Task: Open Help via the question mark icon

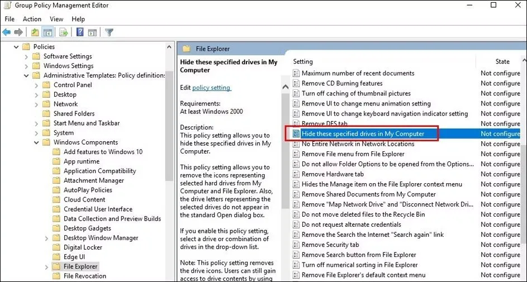Action: coord(80,32)
